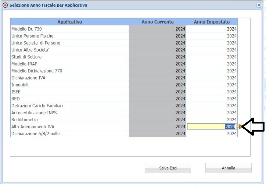Edit Anno Impostato for Modello IRAP

pos(212,64)
